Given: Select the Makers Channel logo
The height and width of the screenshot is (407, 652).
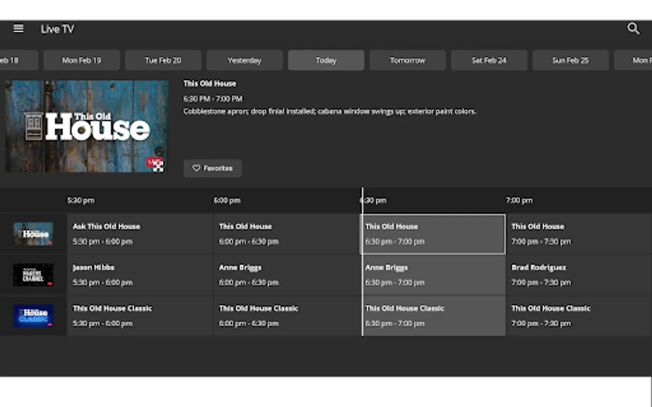Looking at the screenshot, I should click(33, 275).
